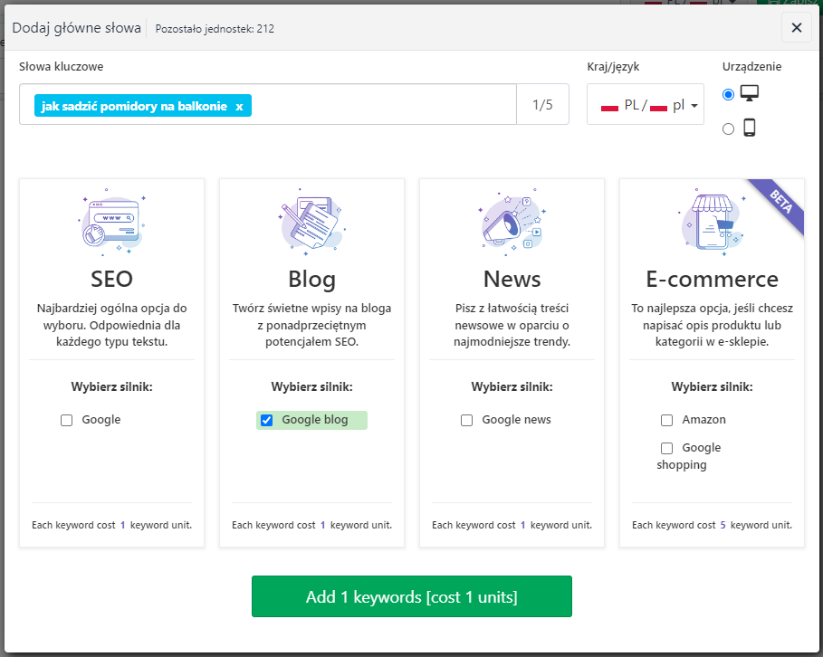The width and height of the screenshot is (823, 657).
Task: Click the 'Each keyword cost 5 keyword unit.' text
Action: point(712,525)
